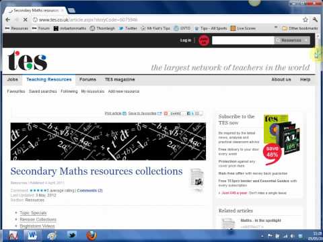
Task: Click the Related articles document thumbnail
Action: [x=228, y=223]
